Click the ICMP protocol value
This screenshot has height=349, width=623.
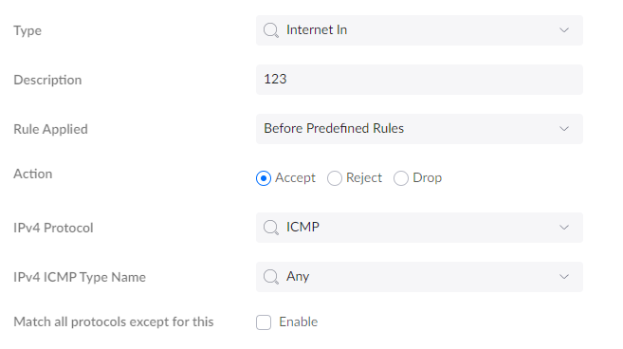[x=302, y=227]
